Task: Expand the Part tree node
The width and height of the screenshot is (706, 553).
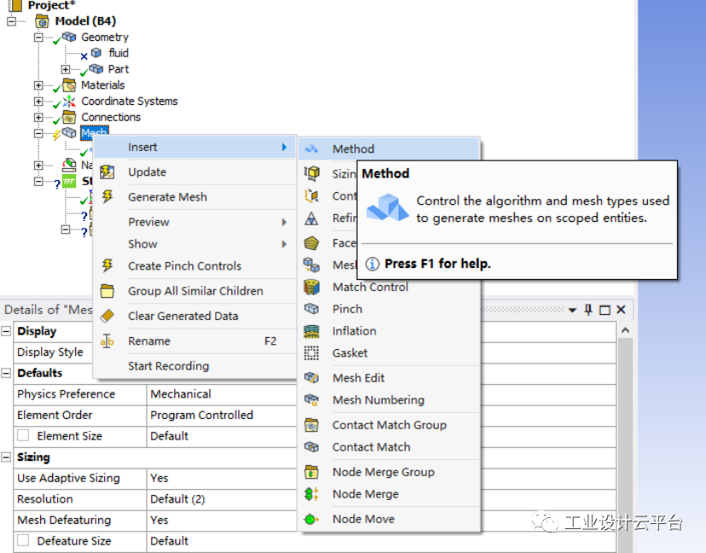Action: [66, 69]
